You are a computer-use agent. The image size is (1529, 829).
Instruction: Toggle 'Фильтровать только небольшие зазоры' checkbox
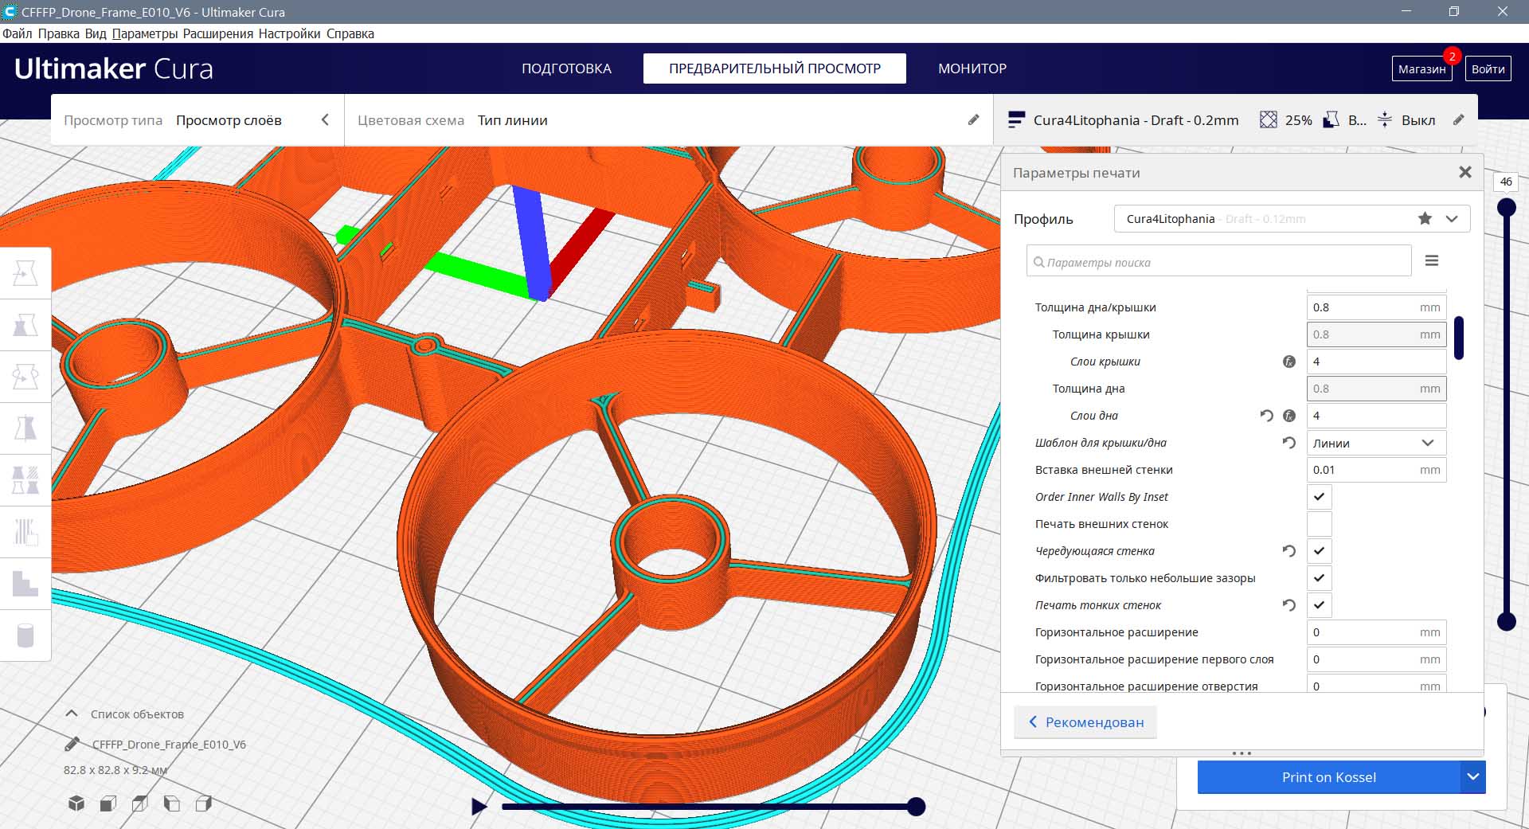(x=1319, y=578)
